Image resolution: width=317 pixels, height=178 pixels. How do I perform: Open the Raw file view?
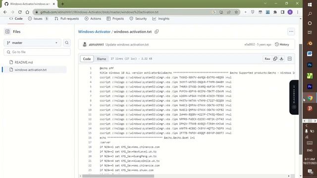267,59
